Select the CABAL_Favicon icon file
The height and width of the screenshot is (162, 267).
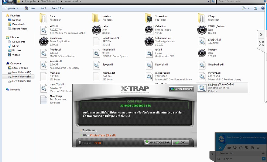[202, 30]
